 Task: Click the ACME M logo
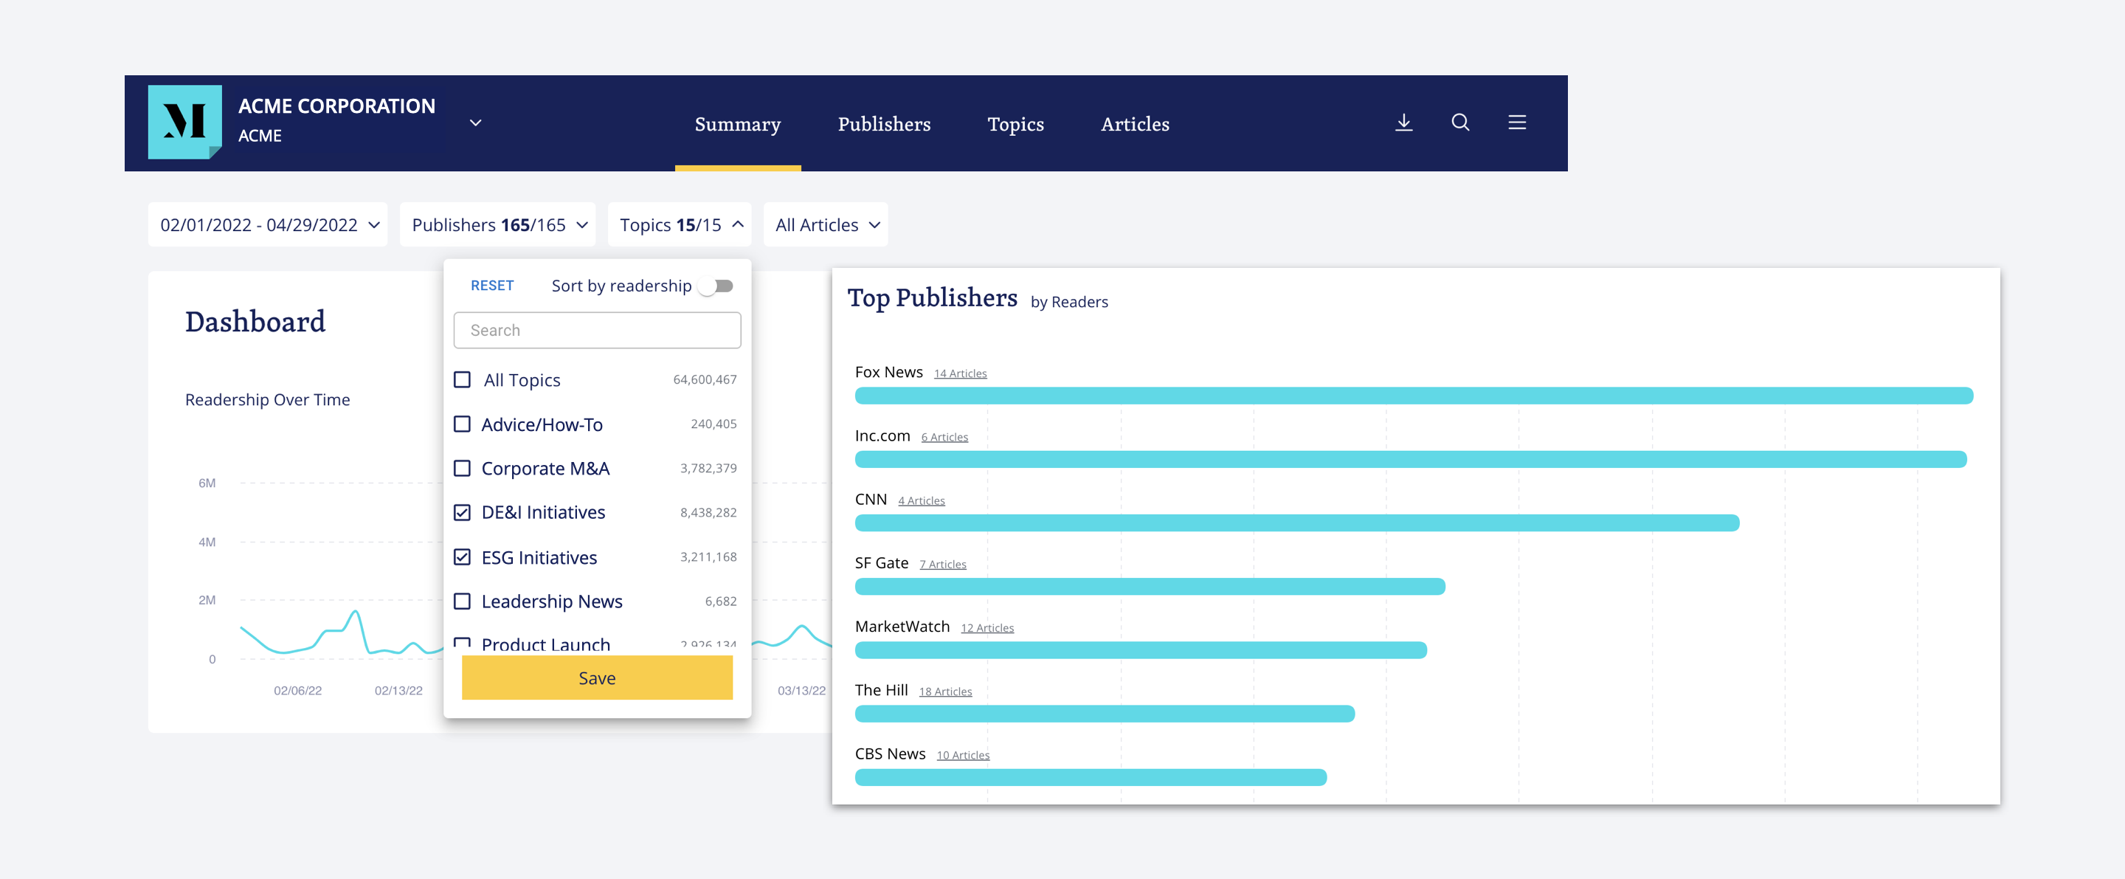(x=184, y=123)
